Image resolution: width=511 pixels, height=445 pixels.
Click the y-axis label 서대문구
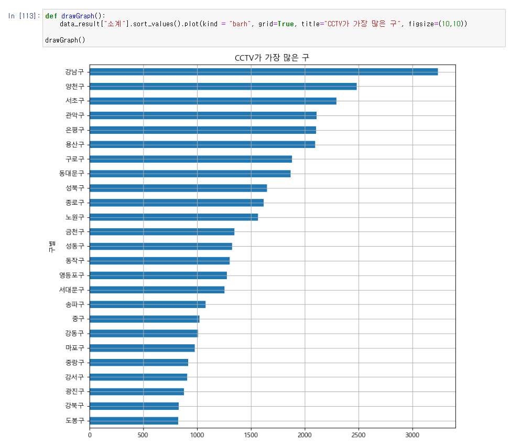71,290
